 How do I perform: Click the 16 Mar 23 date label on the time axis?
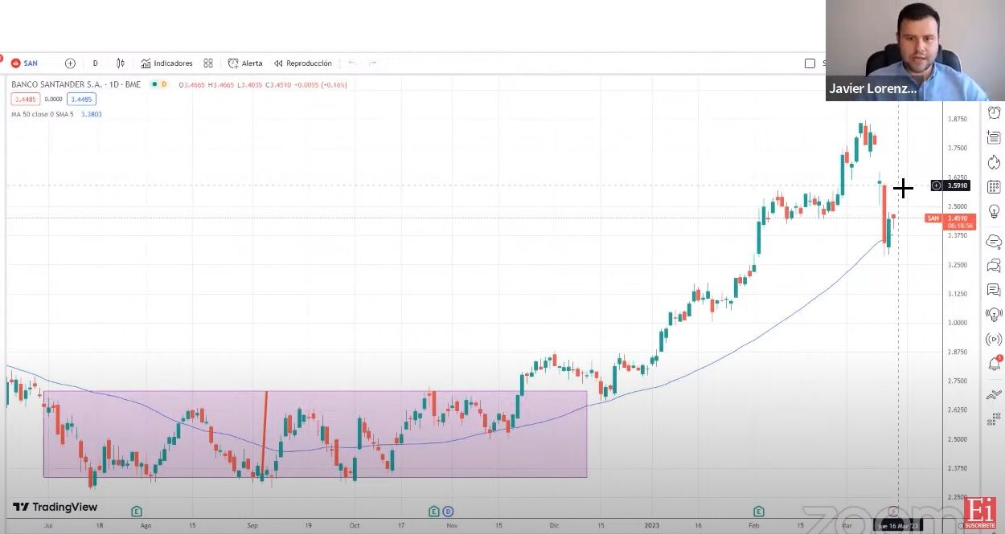[x=898, y=526]
